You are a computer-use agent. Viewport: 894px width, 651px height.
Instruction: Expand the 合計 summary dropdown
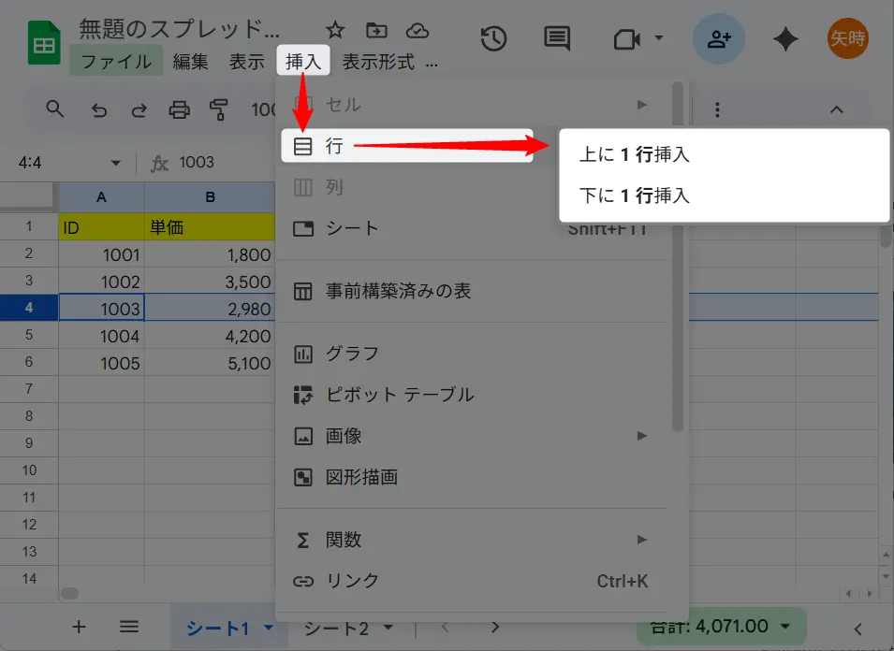click(785, 627)
